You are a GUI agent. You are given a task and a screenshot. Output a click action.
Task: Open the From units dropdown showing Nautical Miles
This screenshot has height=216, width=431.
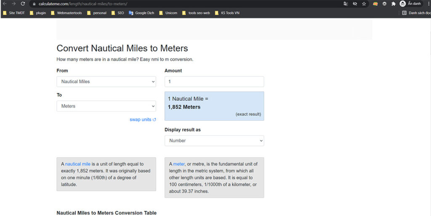point(106,82)
